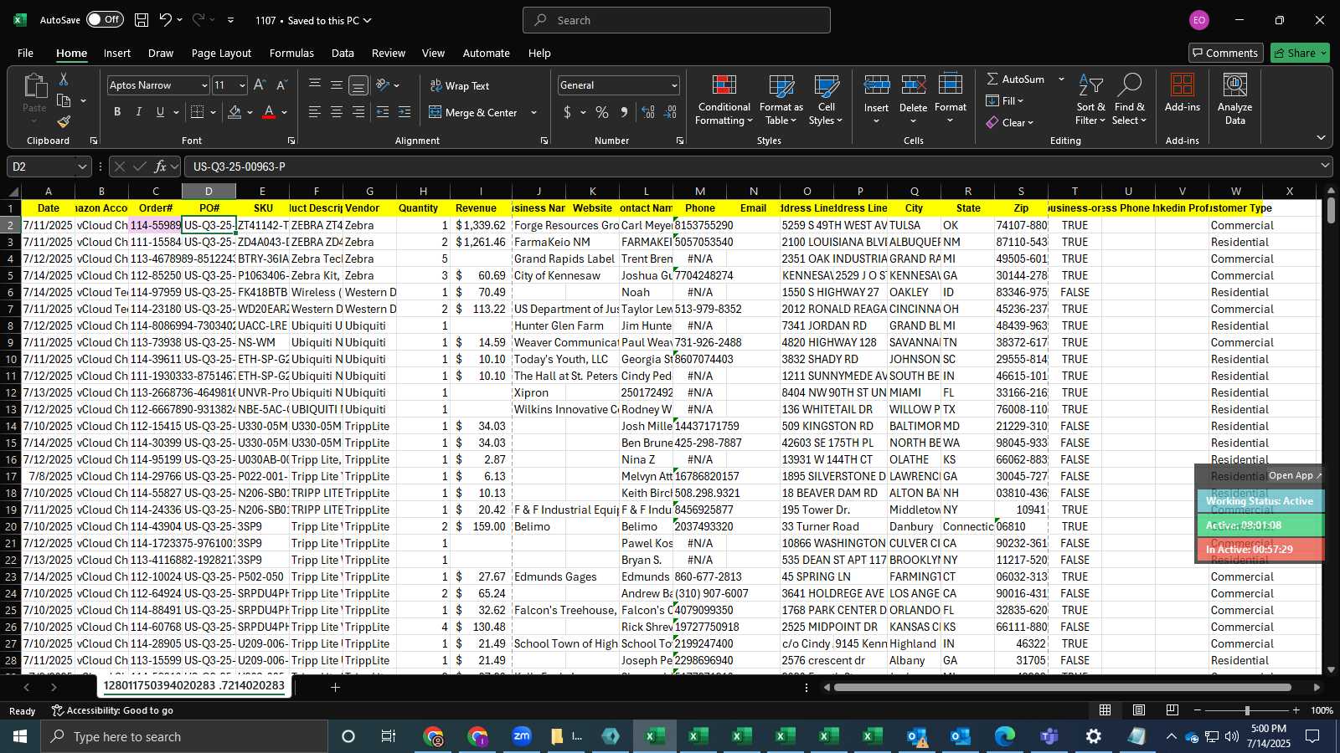Click the Share button
This screenshot has width=1340, height=753.
[x=1300, y=53]
